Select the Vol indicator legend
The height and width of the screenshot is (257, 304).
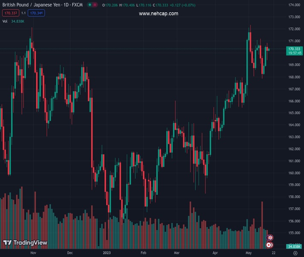(x=5, y=21)
